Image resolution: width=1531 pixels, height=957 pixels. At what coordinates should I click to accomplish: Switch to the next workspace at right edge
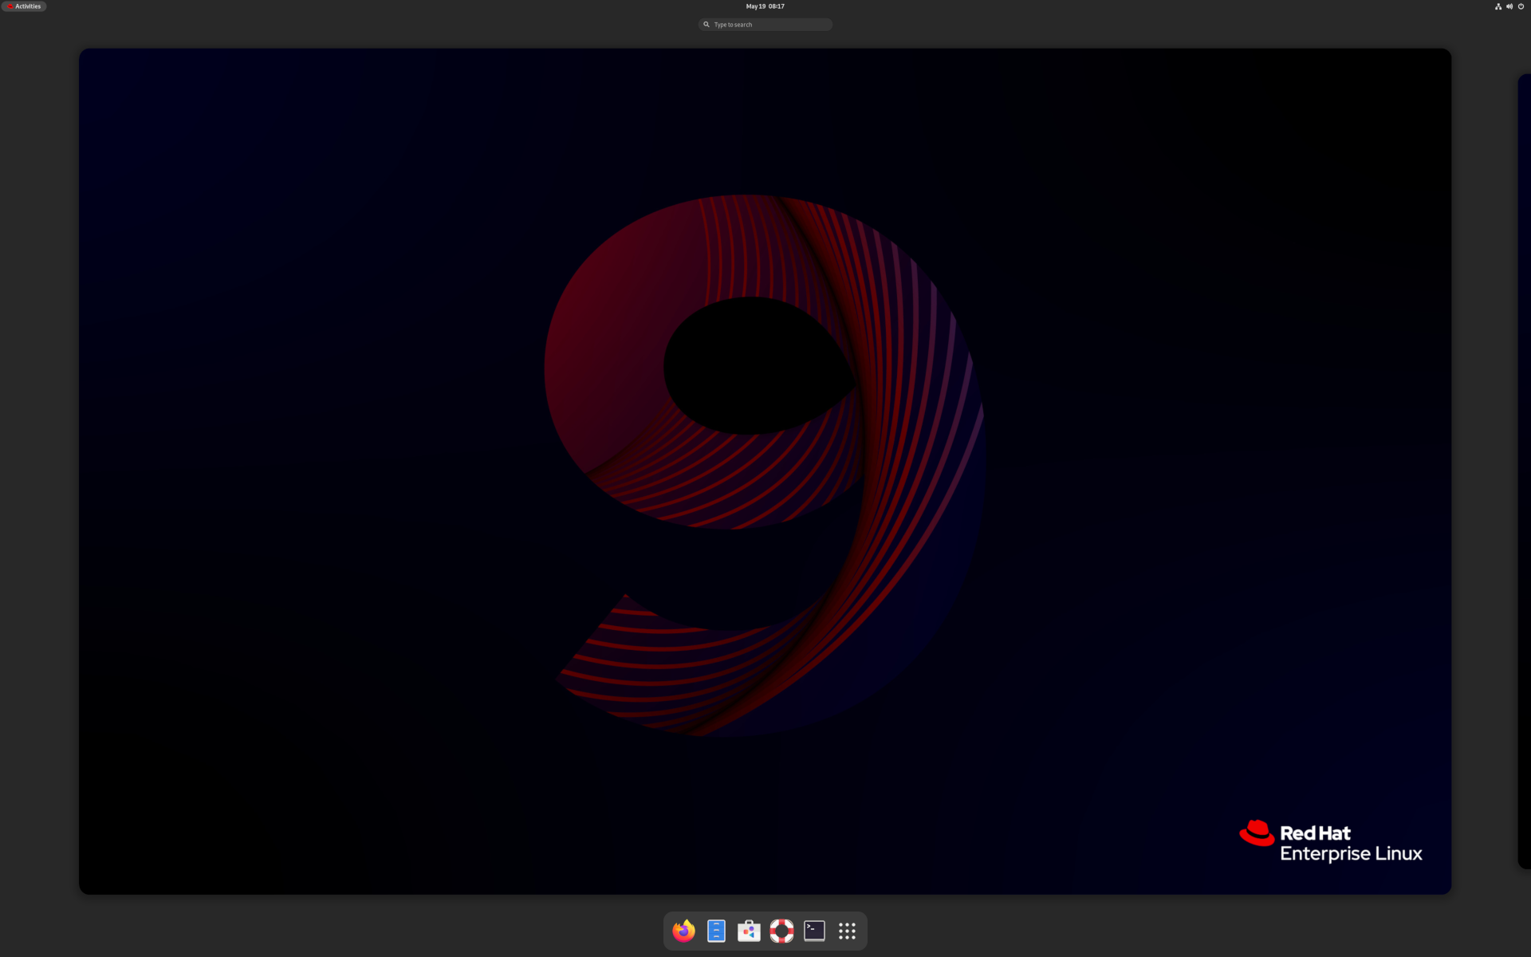[x=1524, y=471]
